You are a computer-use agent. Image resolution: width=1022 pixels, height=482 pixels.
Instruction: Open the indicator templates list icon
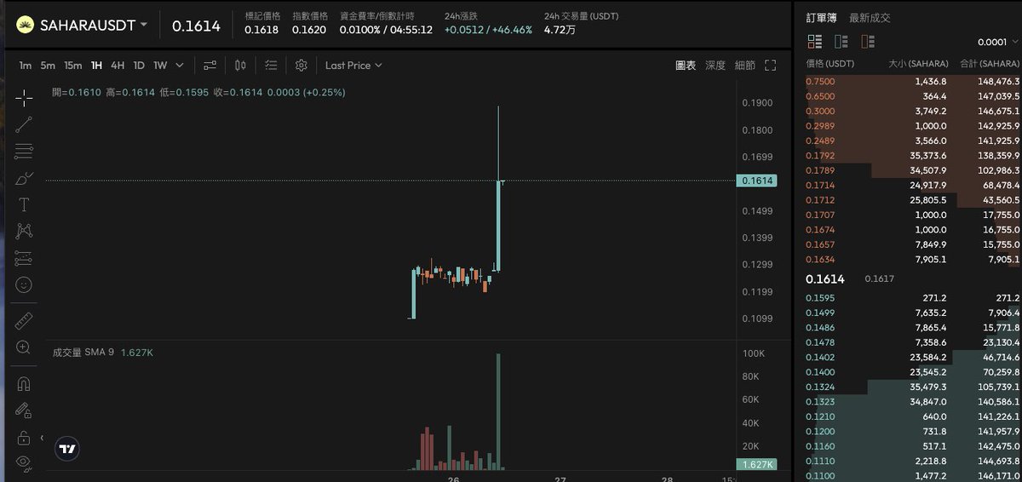[271, 65]
